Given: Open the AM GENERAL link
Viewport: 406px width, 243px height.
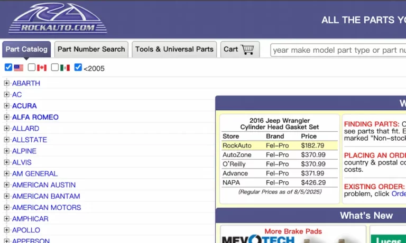Looking at the screenshot, I should (35, 173).
